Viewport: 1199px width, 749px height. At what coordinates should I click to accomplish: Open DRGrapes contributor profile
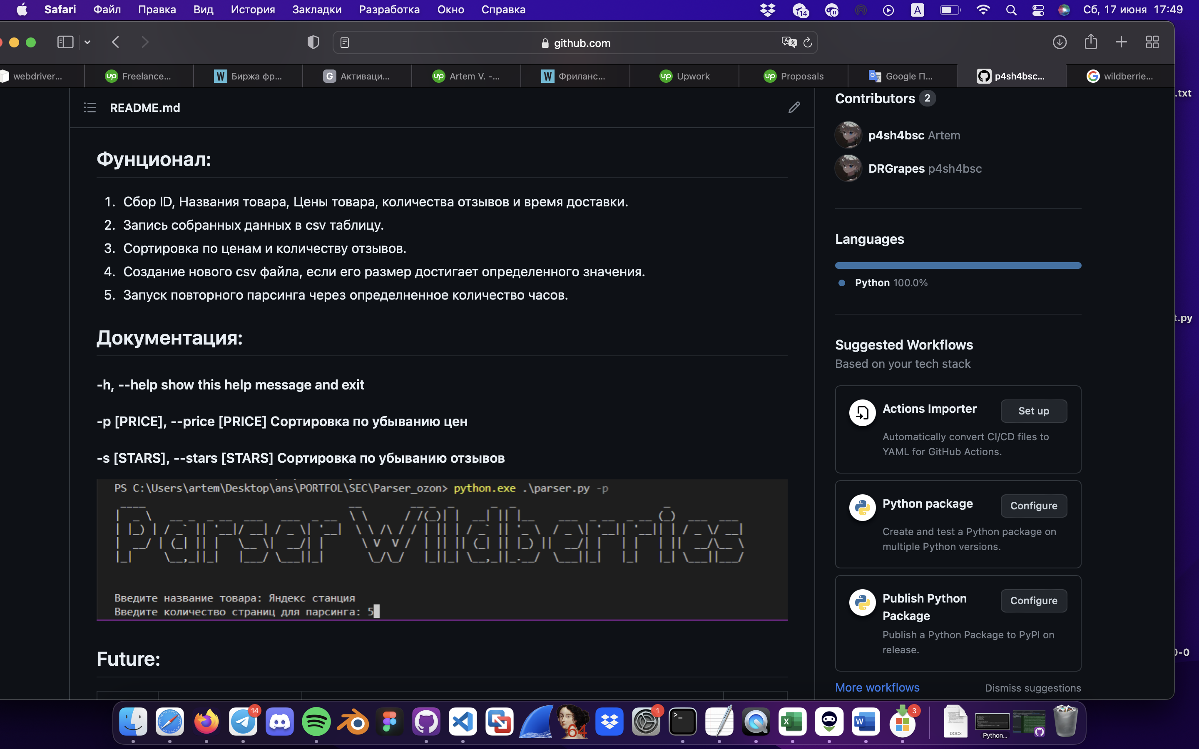pos(896,169)
